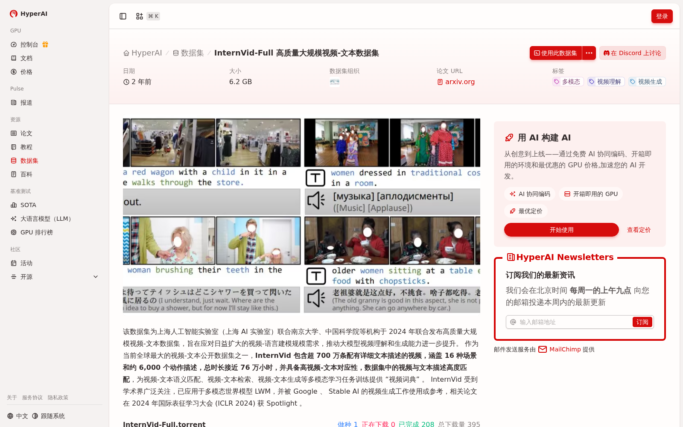Click the 视频理解 tag
The height and width of the screenshot is (427, 683).
606,82
